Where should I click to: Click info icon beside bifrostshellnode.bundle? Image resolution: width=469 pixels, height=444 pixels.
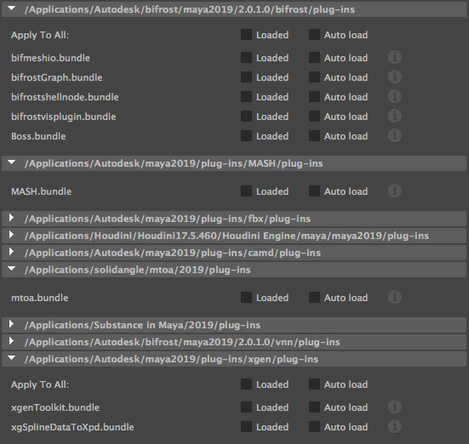[395, 97]
